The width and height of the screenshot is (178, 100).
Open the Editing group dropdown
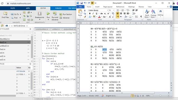click(x=160, y=13)
